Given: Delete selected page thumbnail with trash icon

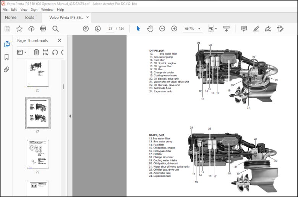Looking at the screenshot, I should pyautogui.click(x=36, y=52).
